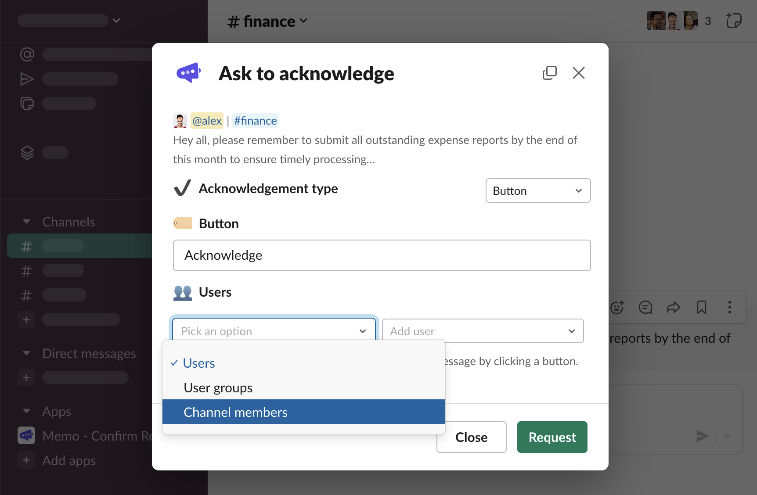Click the forward message arrow icon
This screenshot has height=495, width=757.
tap(673, 307)
